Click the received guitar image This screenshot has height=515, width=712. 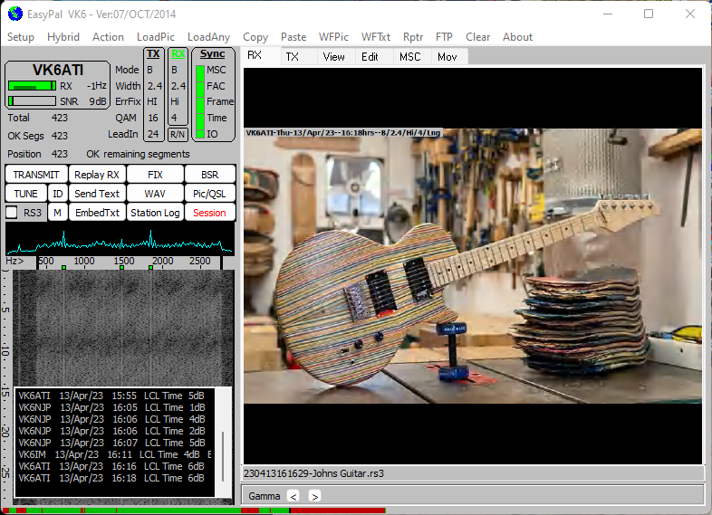click(472, 265)
